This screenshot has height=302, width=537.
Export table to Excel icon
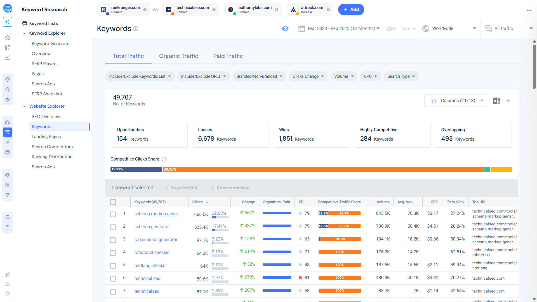pos(496,101)
